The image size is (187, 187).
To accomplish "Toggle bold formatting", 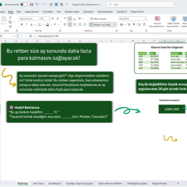I will pyautogui.click(x=22, y=24).
